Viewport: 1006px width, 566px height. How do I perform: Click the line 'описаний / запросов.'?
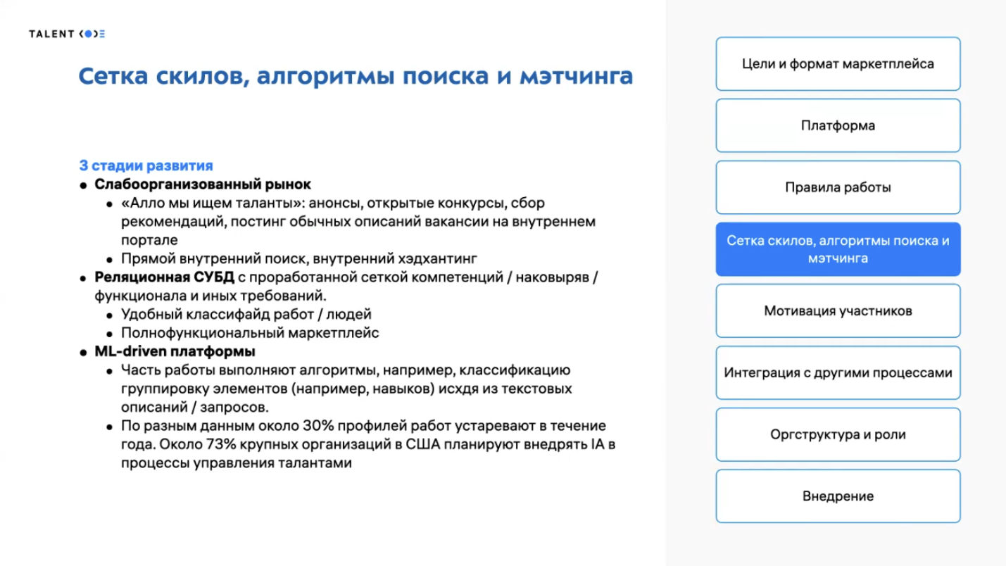pyautogui.click(x=194, y=407)
